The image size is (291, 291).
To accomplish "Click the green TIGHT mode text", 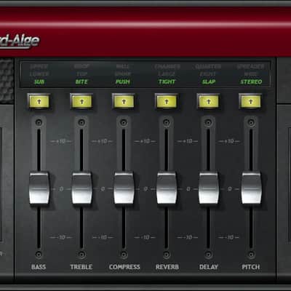I will point(167,81).
